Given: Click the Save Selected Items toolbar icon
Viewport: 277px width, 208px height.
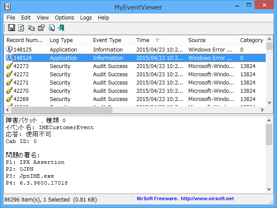Looking at the screenshot, I should [12, 28].
